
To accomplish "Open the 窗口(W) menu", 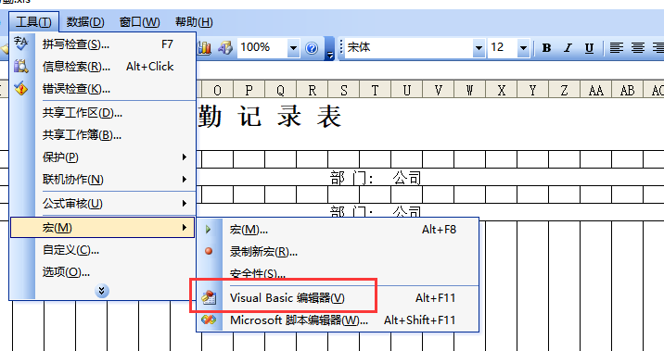I will coord(140,21).
